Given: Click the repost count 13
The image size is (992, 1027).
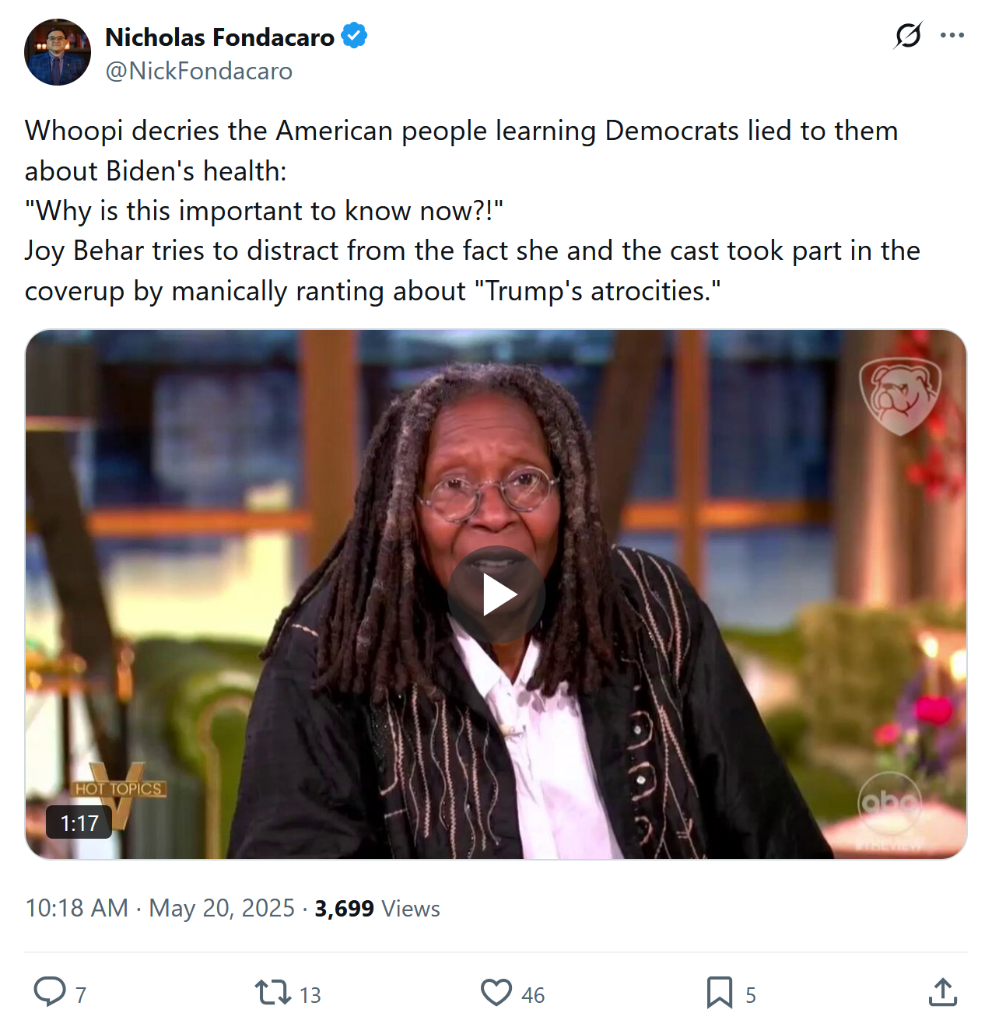Looking at the screenshot, I should 310,995.
